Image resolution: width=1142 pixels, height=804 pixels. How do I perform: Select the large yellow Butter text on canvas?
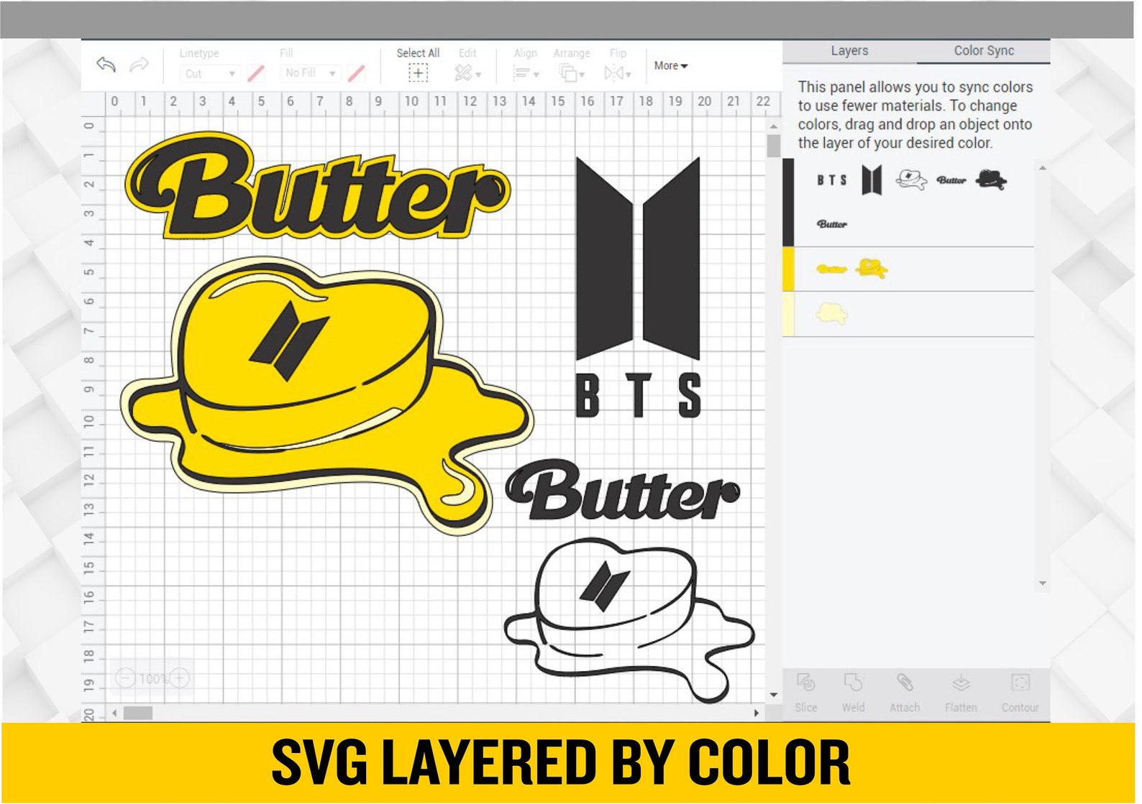317,186
